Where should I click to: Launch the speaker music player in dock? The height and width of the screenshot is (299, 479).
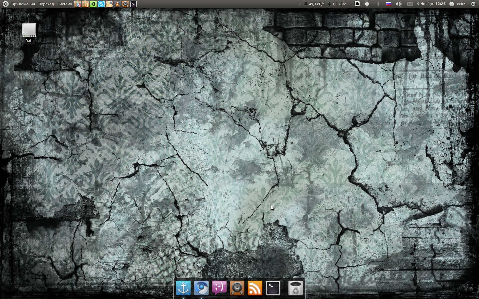pyautogui.click(x=237, y=288)
